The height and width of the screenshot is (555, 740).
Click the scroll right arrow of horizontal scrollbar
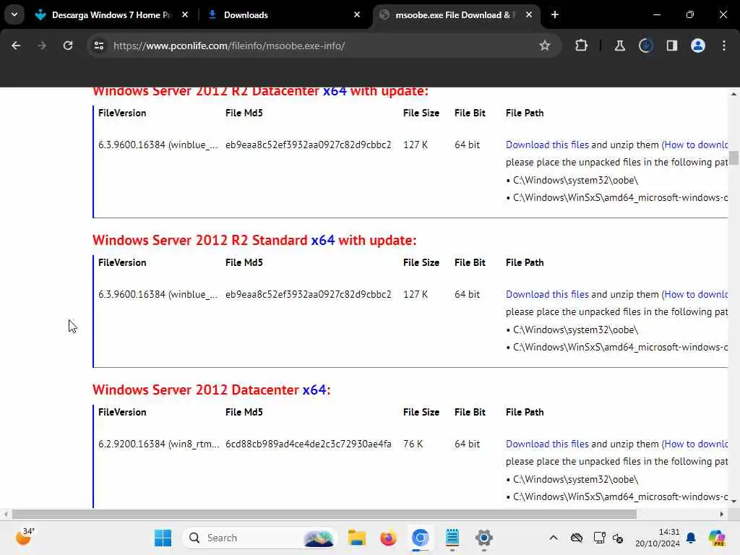point(722,514)
